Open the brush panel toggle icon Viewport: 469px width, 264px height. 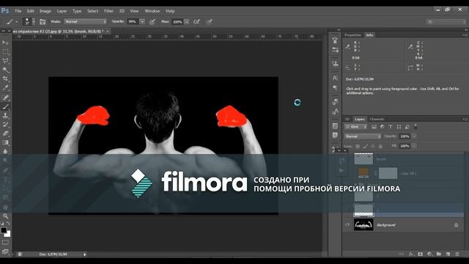point(43,21)
